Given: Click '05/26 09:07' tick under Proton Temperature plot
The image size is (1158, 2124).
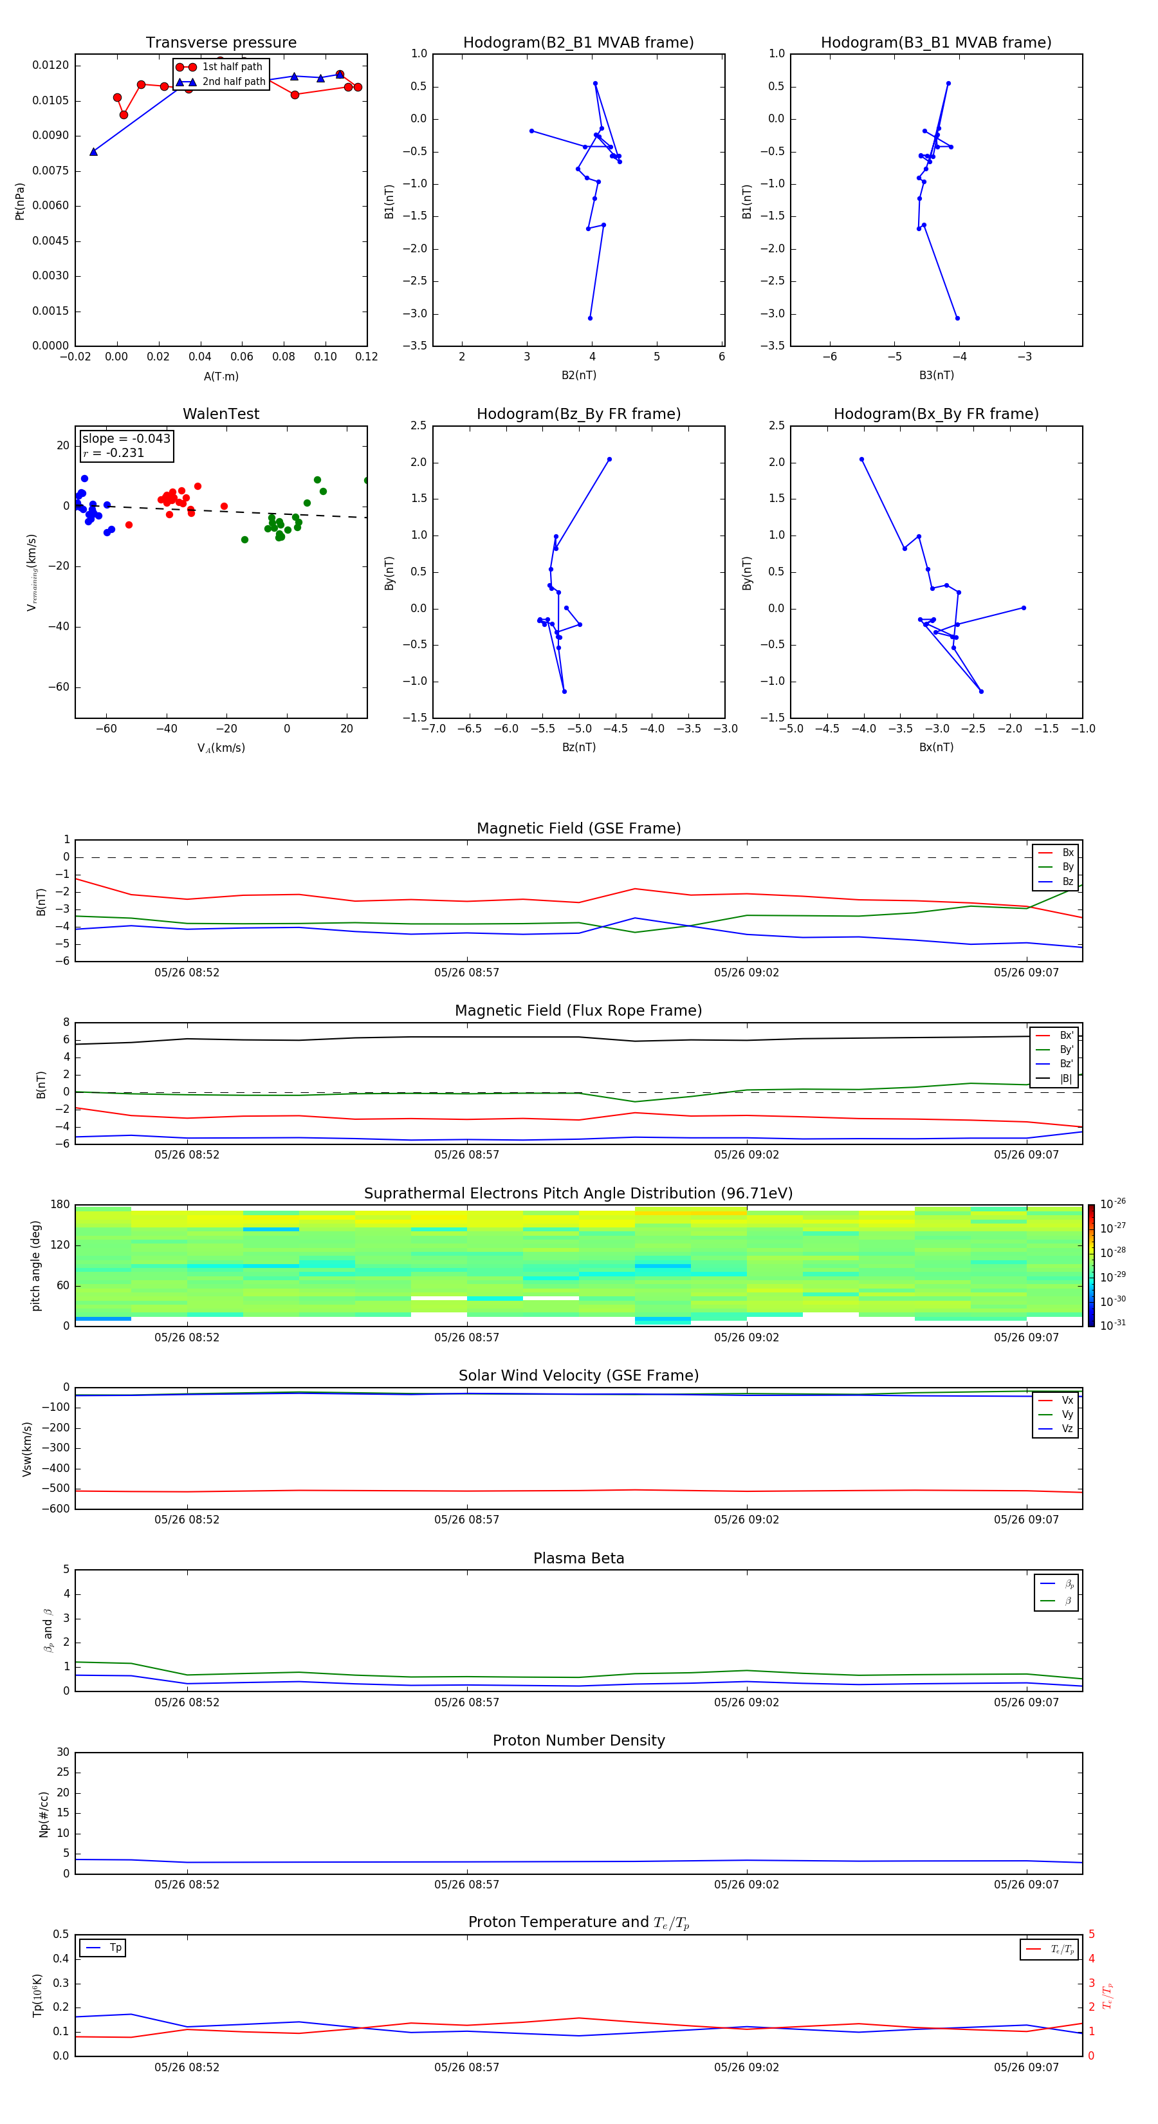Looking at the screenshot, I should coord(1026,2067).
